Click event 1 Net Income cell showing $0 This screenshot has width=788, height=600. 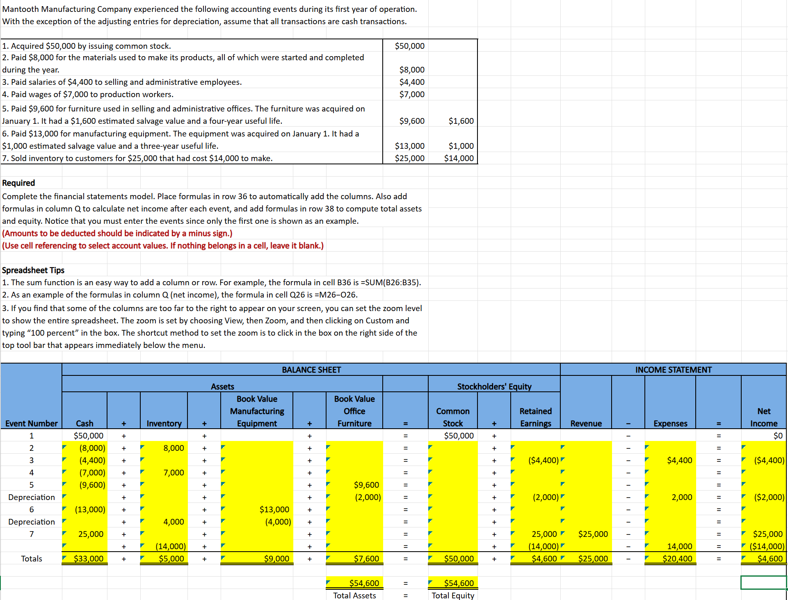[x=764, y=436]
